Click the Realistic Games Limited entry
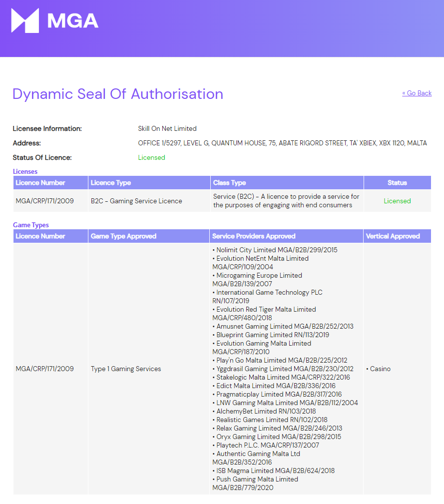This screenshot has height=504, width=444. tap(270, 420)
